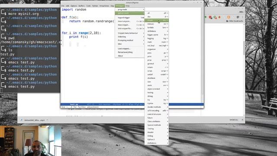This screenshot has height=156, width=277.
Task: Open the Edit menu in Emacs
Action: pyautogui.click(x=68, y=6)
